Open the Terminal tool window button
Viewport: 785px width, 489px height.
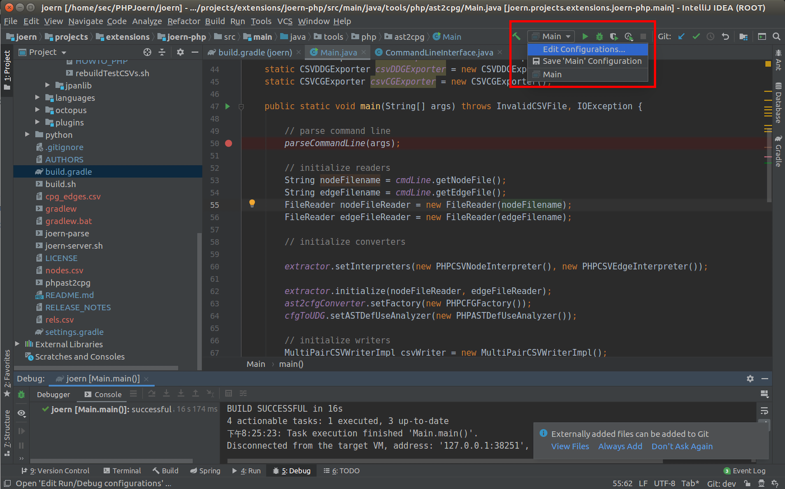122,471
